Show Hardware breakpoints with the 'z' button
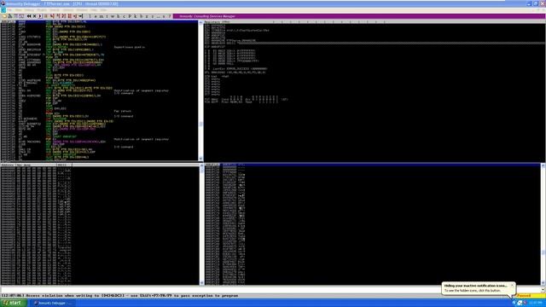 pos(147,16)
